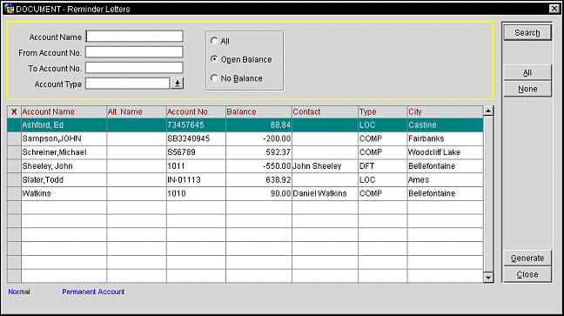
Task: Choose the No Balance radio option
Action: click(x=214, y=77)
